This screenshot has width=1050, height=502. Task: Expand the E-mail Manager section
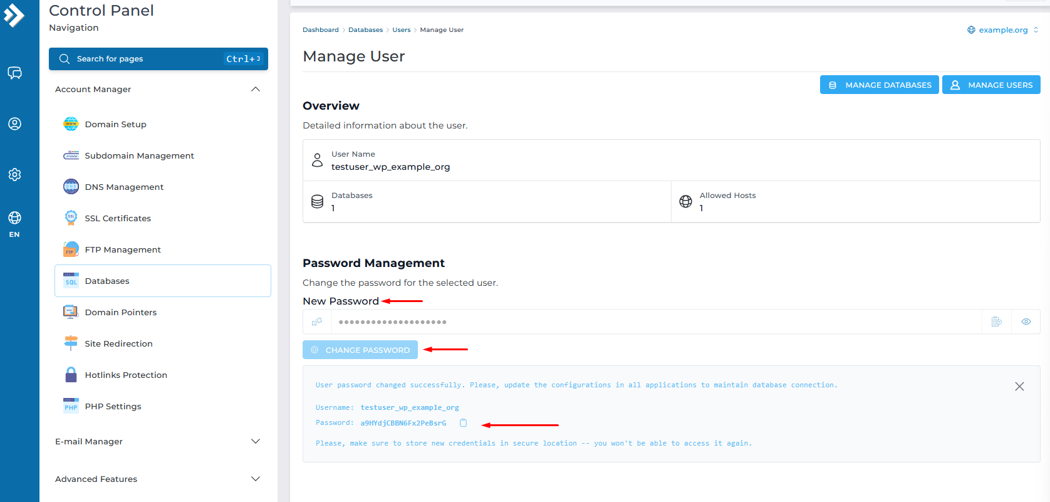click(x=255, y=442)
